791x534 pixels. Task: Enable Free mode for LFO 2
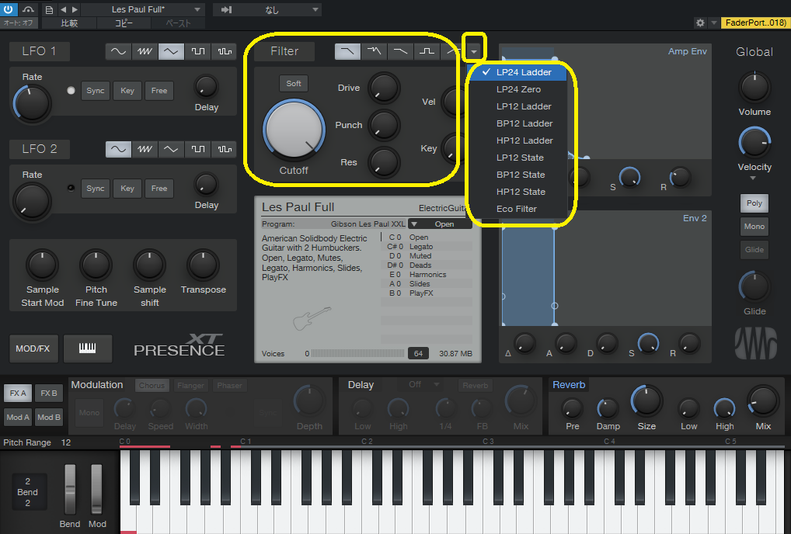tap(159, 189)
